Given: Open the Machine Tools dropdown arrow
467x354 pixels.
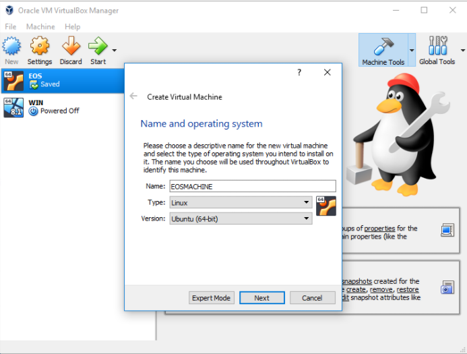Looking at the screenshot, I should click(x=412, y=51).
